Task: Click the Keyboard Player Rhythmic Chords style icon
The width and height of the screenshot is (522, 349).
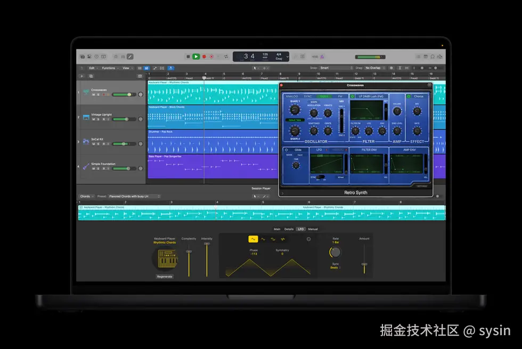Action: pyautogui.click(x=166, y=258)
